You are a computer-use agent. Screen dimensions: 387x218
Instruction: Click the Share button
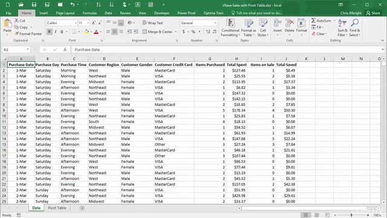pos(373,13)
